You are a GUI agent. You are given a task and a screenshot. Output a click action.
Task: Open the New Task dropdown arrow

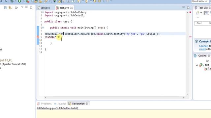(x=201, y=13)
